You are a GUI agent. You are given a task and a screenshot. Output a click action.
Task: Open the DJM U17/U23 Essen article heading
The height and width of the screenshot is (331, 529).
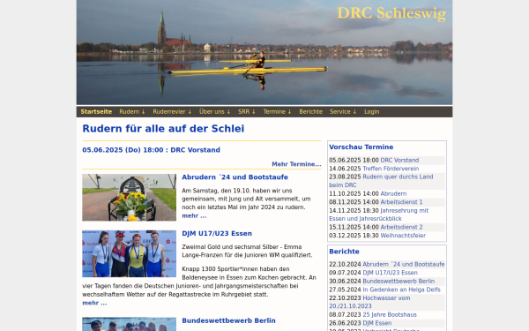coord(217,234)
